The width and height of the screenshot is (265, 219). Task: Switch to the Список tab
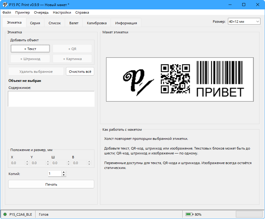coord(55,23)
